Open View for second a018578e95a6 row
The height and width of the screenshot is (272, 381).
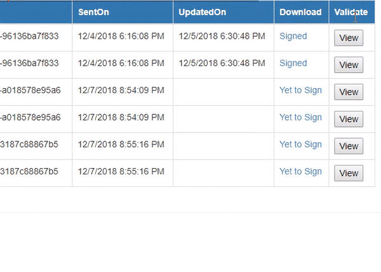pos(349,119)
